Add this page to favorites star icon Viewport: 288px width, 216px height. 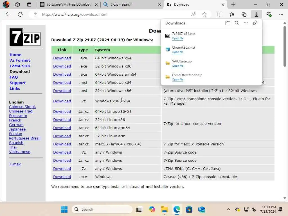click(204, 14)
